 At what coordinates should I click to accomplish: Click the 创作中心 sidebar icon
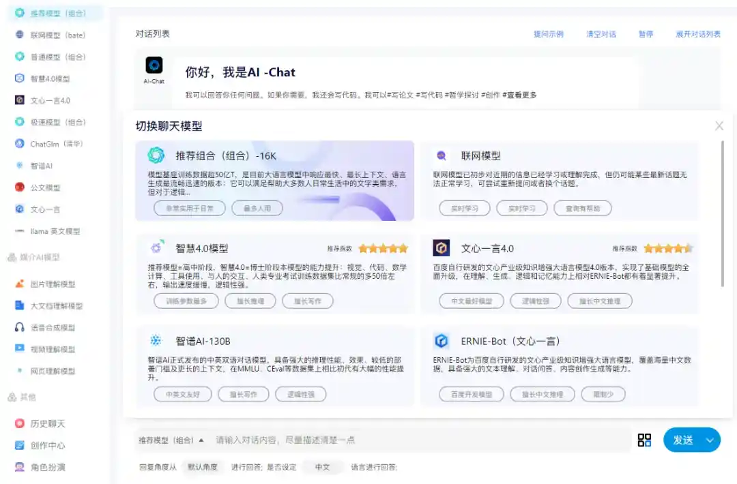pyautogui.click(x=19, y=445)
